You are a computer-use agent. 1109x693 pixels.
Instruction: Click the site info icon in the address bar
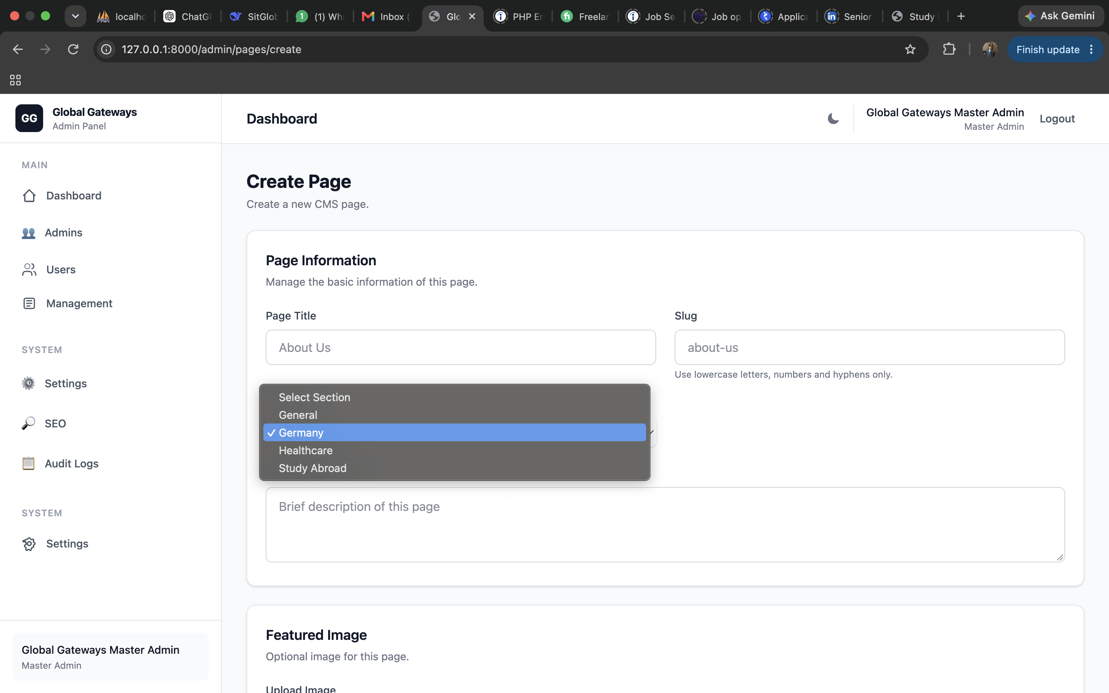click(106, 50)
